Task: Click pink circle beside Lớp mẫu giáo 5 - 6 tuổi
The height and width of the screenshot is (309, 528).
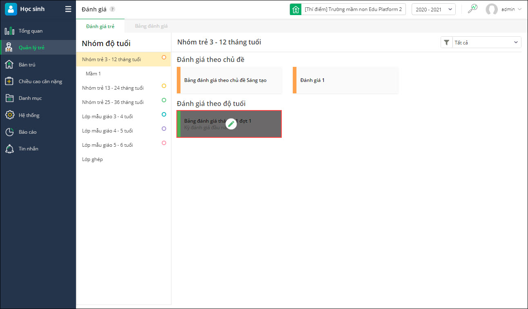Action: pyautogui.click(x=164, y=143)
